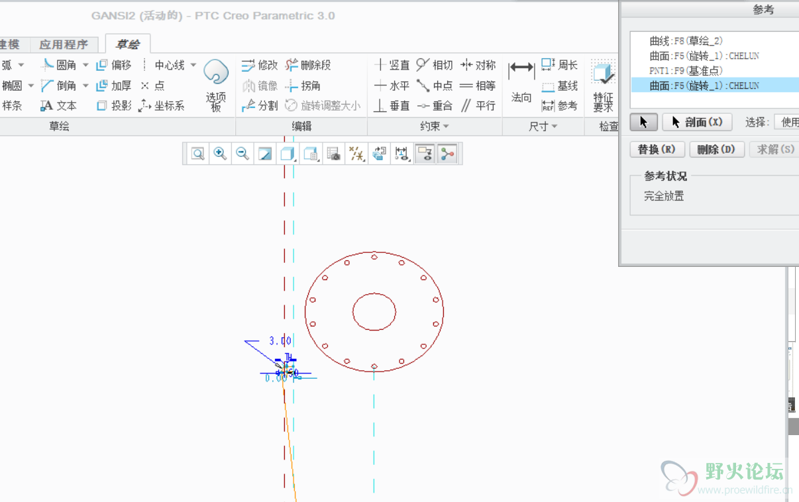The height and width of the screenshot is (502, 799).
Task: Select the 中心线 (centerline) tool
Action: click(162, 65)
